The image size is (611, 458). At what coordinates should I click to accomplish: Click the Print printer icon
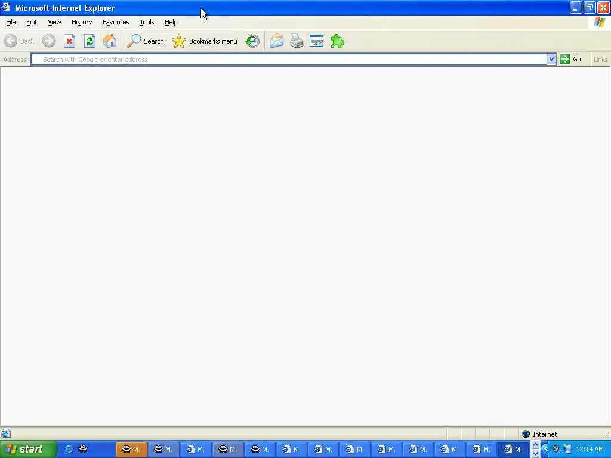coord(297,41)
